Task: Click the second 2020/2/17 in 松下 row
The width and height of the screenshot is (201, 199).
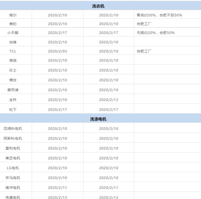Action: (x=109, y=110)
